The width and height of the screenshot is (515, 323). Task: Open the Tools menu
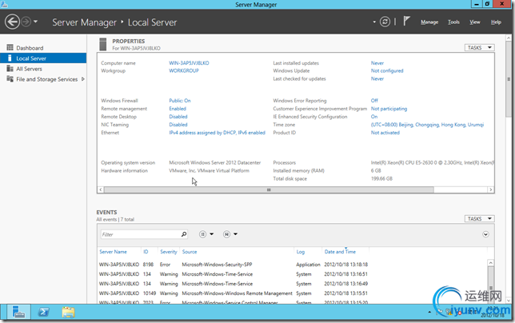(x=453, y=22)
